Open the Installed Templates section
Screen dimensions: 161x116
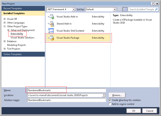coord(23,13)
